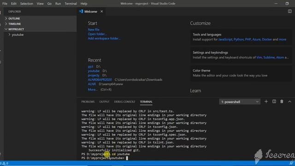This screenshot has width=295, height=166.
Task: Switch to the DEBUG CONSOLE tab
Action: [124, 101]
